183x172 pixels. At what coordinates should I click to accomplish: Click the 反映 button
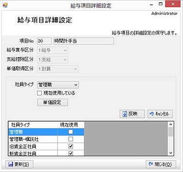coord(132,114)
